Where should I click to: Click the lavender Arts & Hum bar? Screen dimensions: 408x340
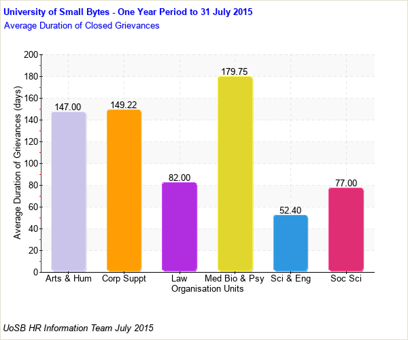tap(69, 192)
